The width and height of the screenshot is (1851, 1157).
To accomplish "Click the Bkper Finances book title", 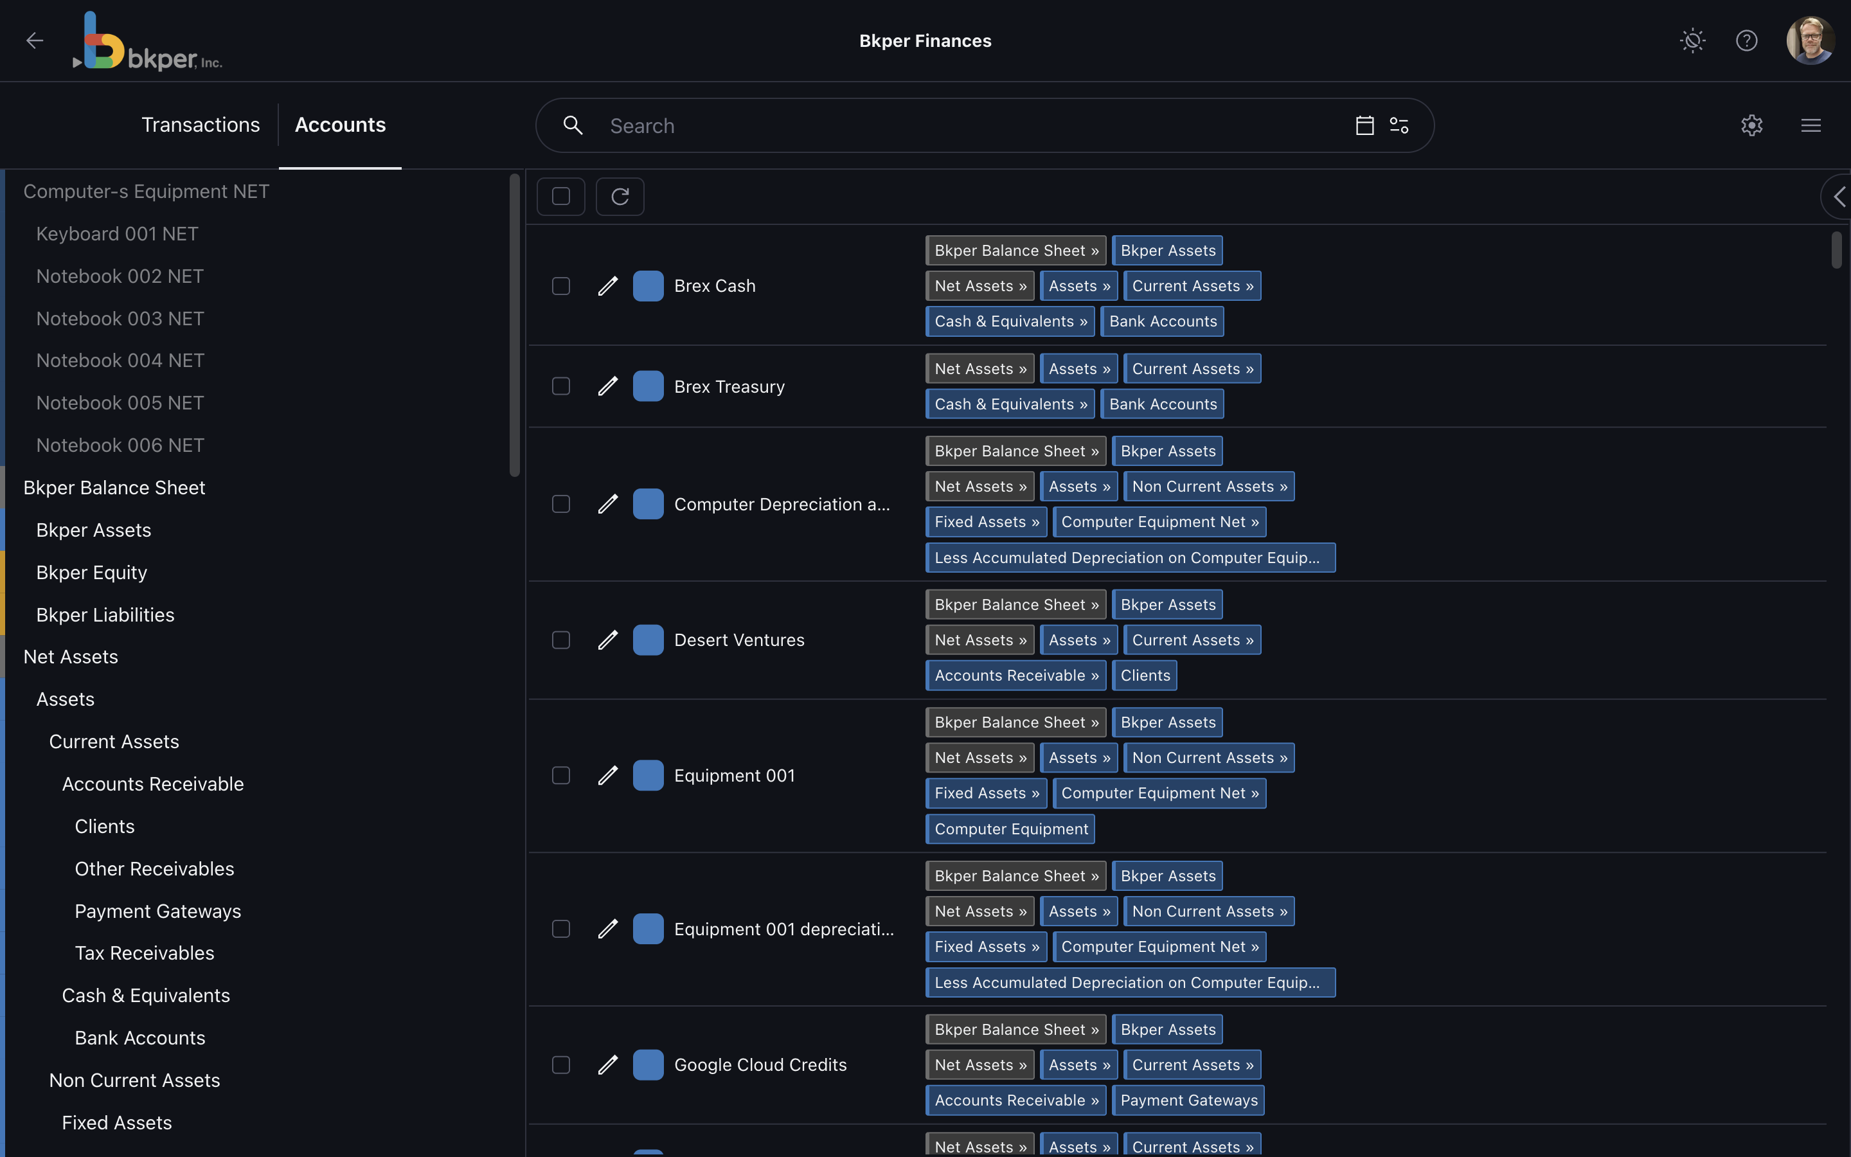I will click(x=925, y=40).
